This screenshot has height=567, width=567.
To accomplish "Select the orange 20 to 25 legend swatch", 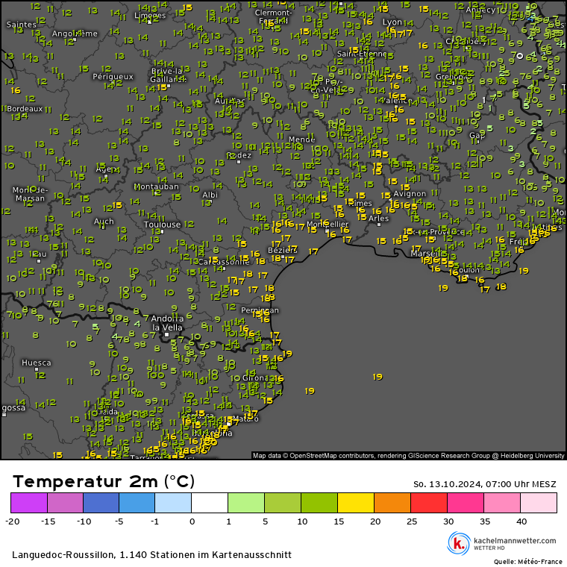I will (x=392, y=503).
